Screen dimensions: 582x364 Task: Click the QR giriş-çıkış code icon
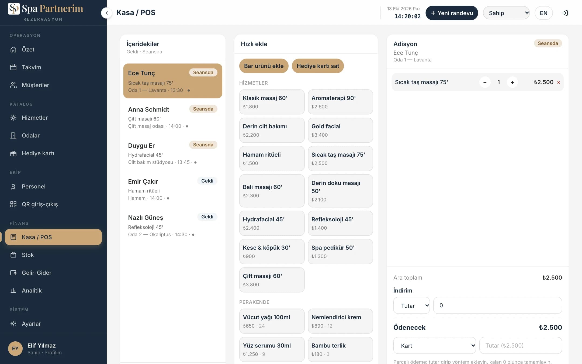click(13, 204)
